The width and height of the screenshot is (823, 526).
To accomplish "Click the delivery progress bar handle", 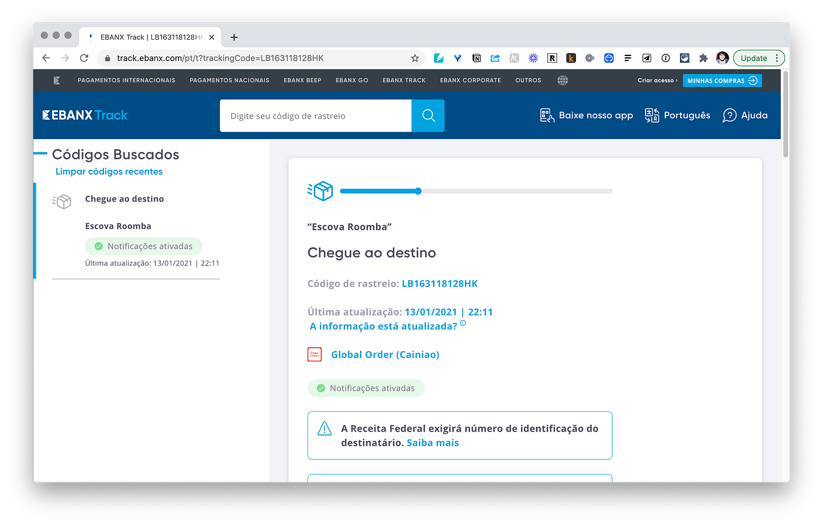I will coord(418,191).
